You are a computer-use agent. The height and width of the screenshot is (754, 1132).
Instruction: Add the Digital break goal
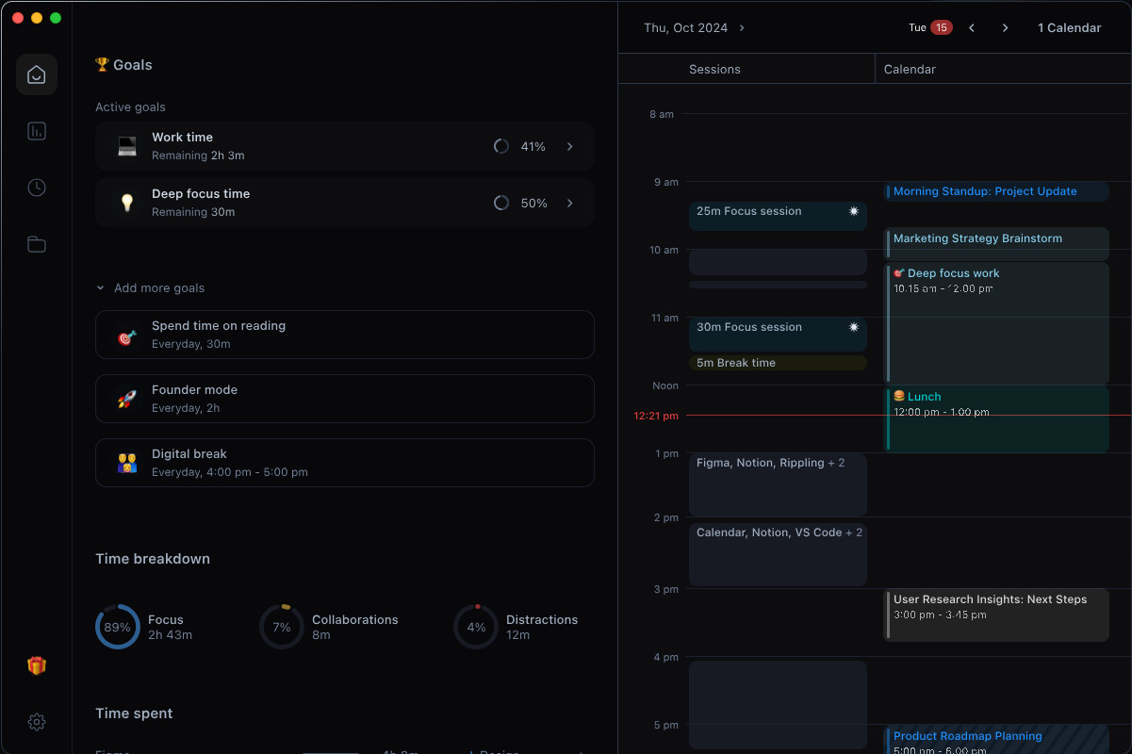pyautogui.click(x=345, y=463)
